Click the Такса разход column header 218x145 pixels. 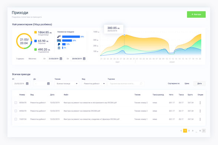tap(158, 94)
